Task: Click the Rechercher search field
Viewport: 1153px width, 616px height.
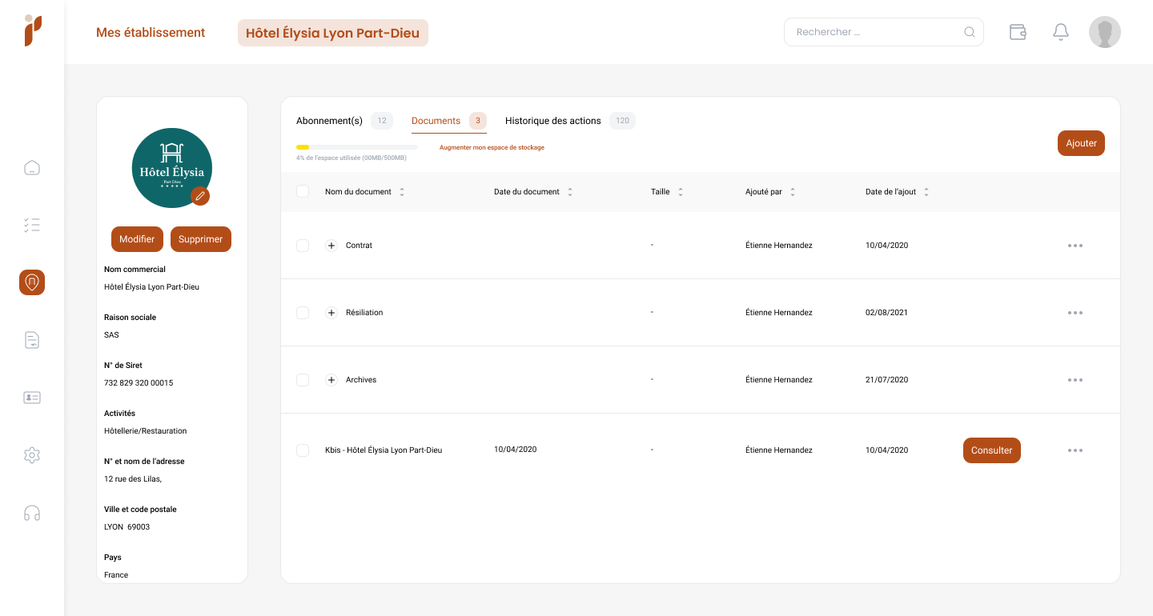Action: coord(884,32)
